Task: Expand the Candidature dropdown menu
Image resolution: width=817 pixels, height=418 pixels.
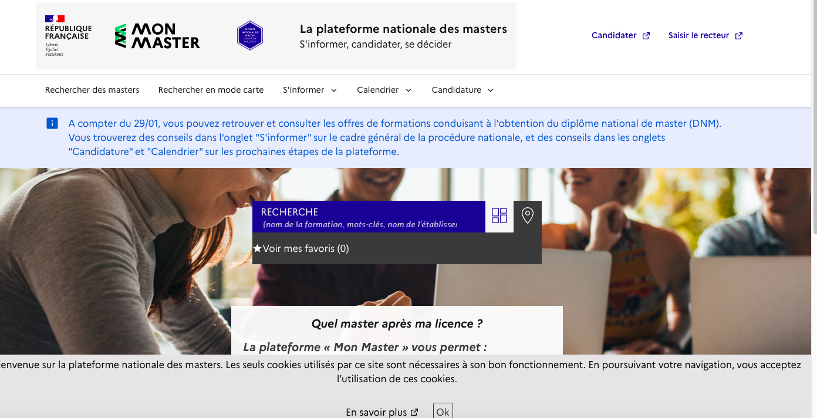Action: (462, 90)
